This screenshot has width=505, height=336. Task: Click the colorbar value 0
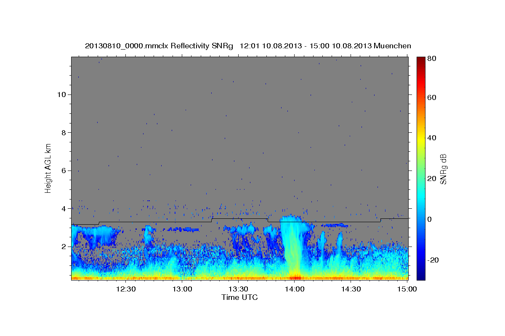click(430, 219)
